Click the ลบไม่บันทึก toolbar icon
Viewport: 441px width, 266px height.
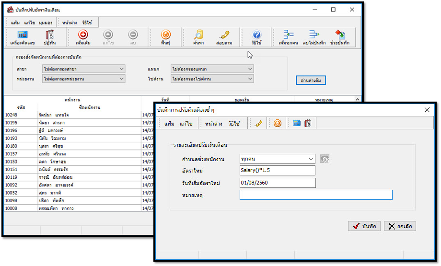click(314, 37)
